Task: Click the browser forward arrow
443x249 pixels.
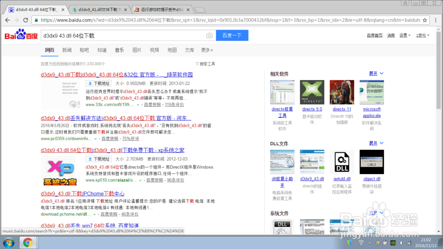Action: (16, 20)
